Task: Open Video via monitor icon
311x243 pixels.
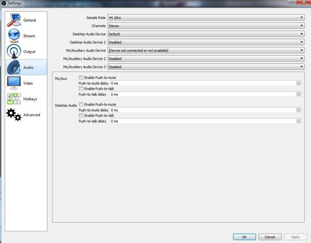Action: (14, 83)
